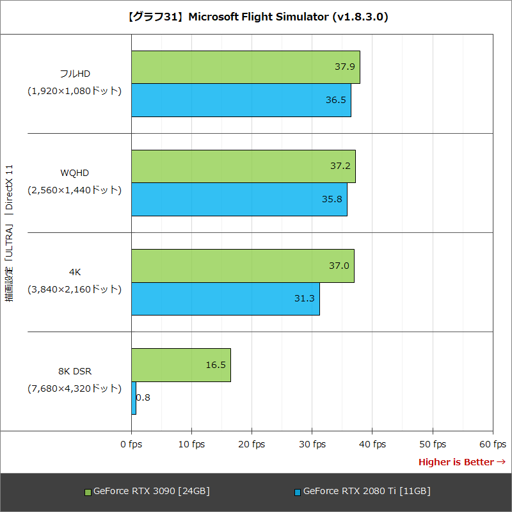Image resolution: width=512 pixels, height=512 pixels.
Task: Click the red Higher is Better text
Action: (x=462, y=462)
